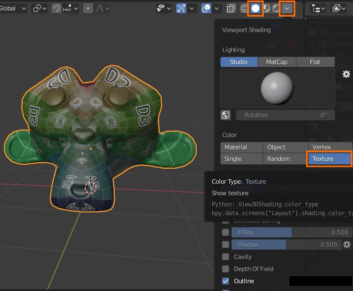Image resolution: width=353 pixels, height=291 pixels.
Task: Set color type to Vertex
Action: [x=330, y=147]
